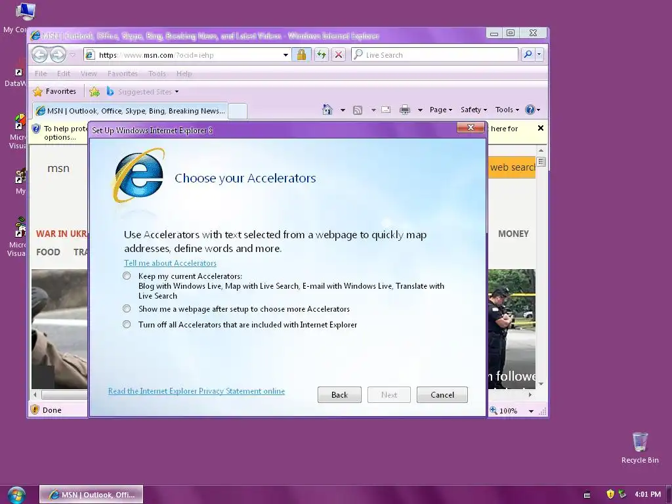672x504 pixels.
Task: Select Turn off all Accelerators
Action: click(127, 324)
